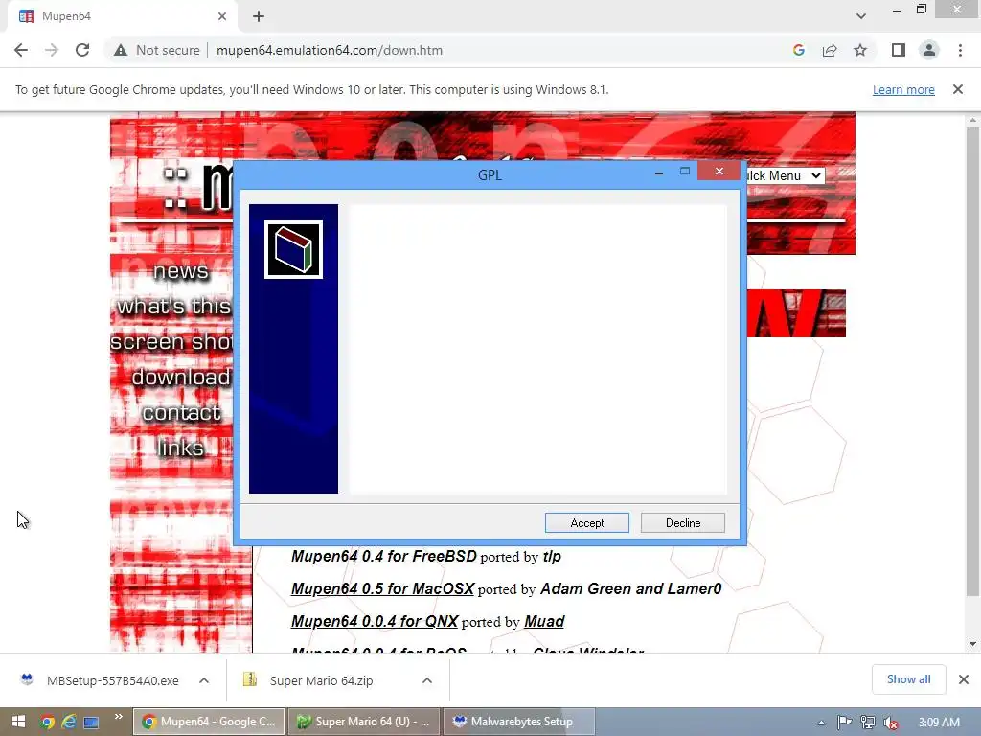Screen dimensions: 981x736
Task: Open the screen shots page
Action: click(x=171, y=342)
